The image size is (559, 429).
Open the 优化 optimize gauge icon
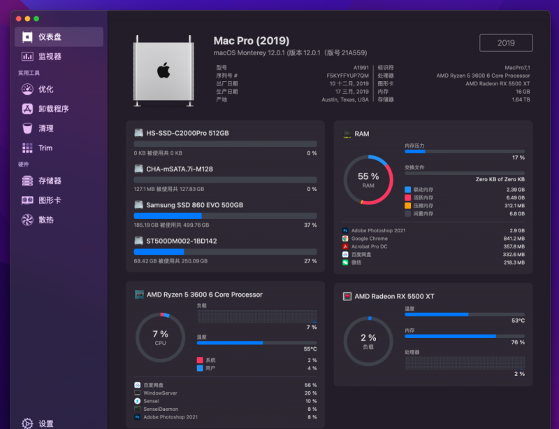click(27, 90)
